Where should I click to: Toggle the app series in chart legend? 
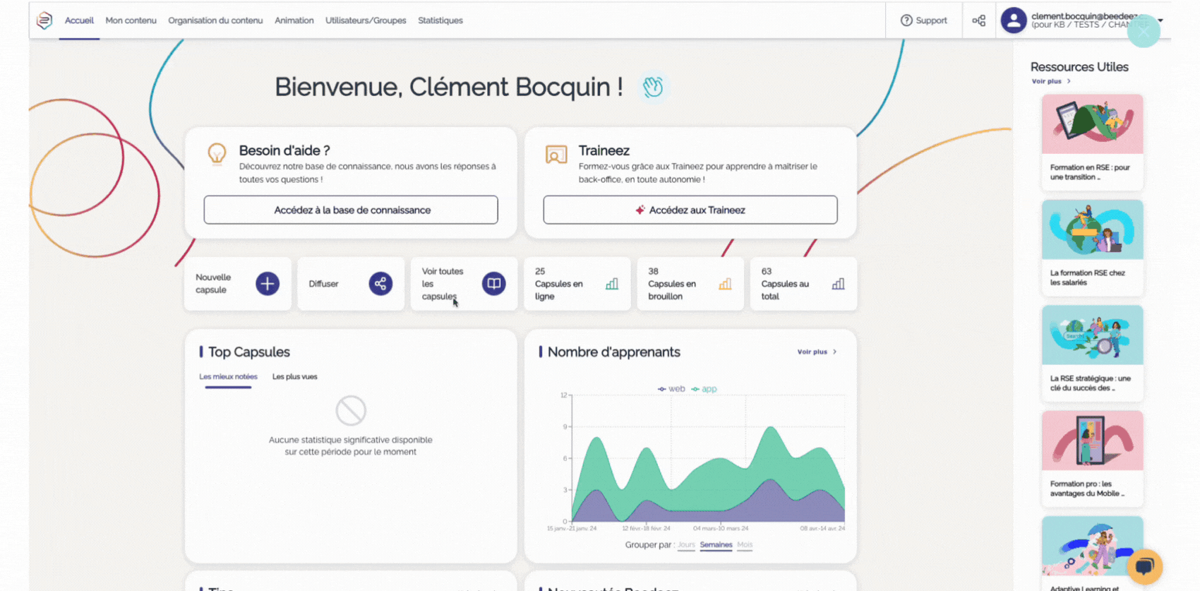(704, 389)
